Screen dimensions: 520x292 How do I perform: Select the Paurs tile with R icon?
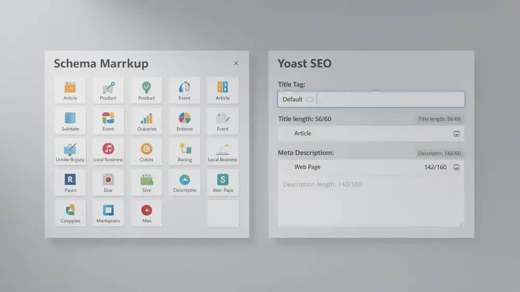click(70, 182)
